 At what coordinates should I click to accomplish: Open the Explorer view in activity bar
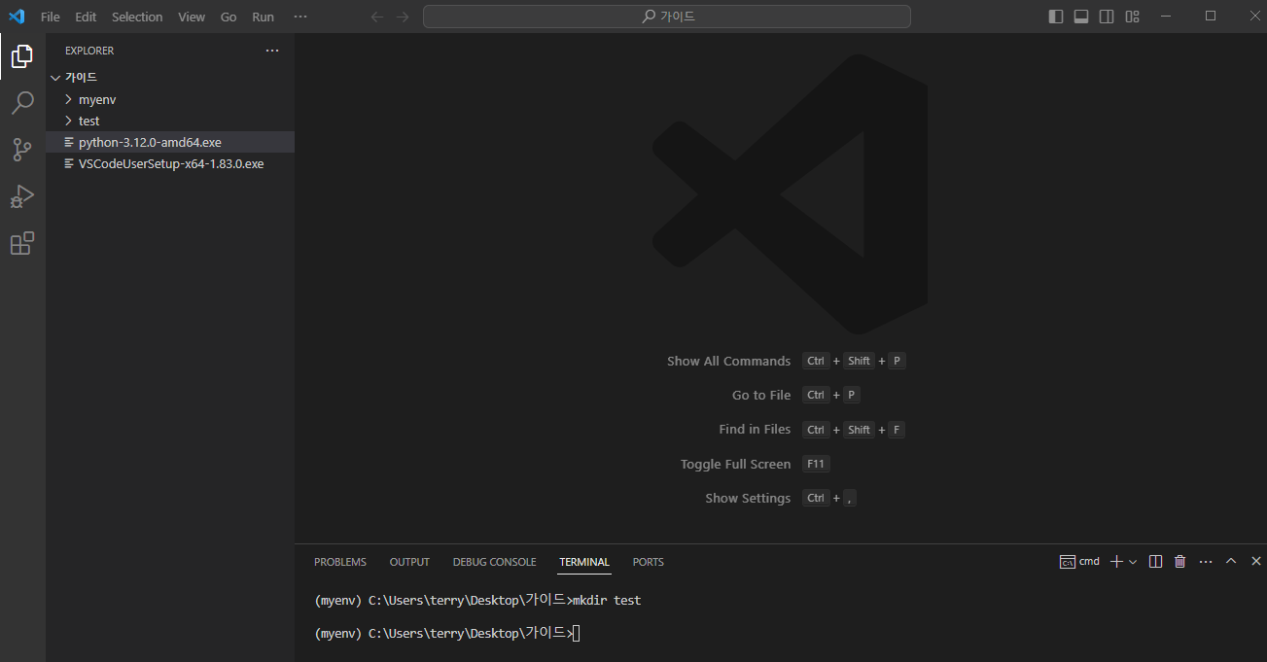click(x=22, y=56)
